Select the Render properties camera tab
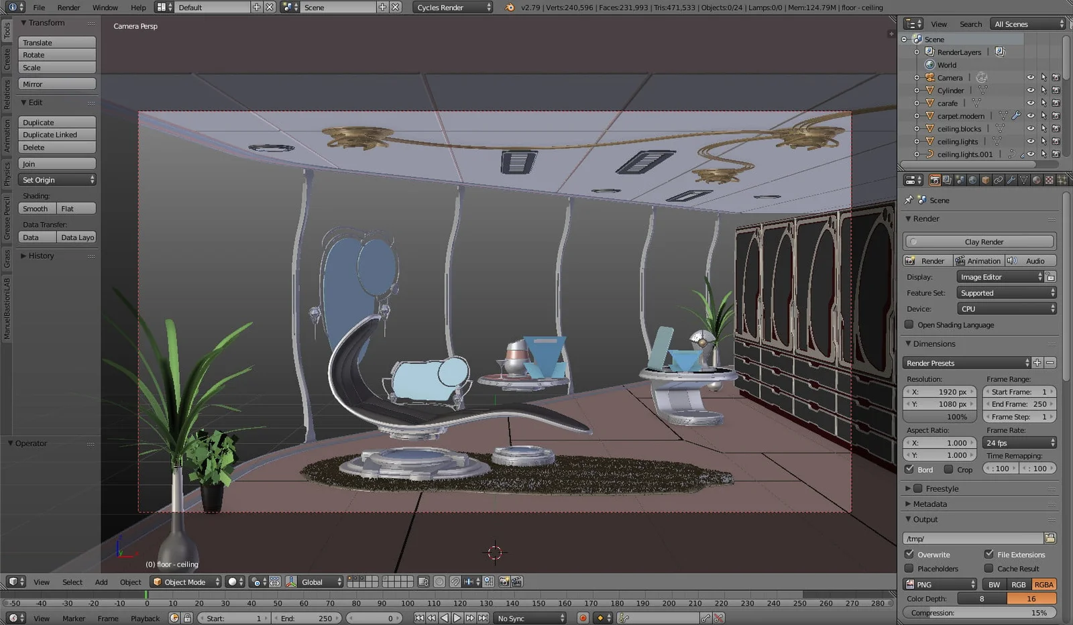1073x625 pixels. pyautogui.click(x=935, y=180)
